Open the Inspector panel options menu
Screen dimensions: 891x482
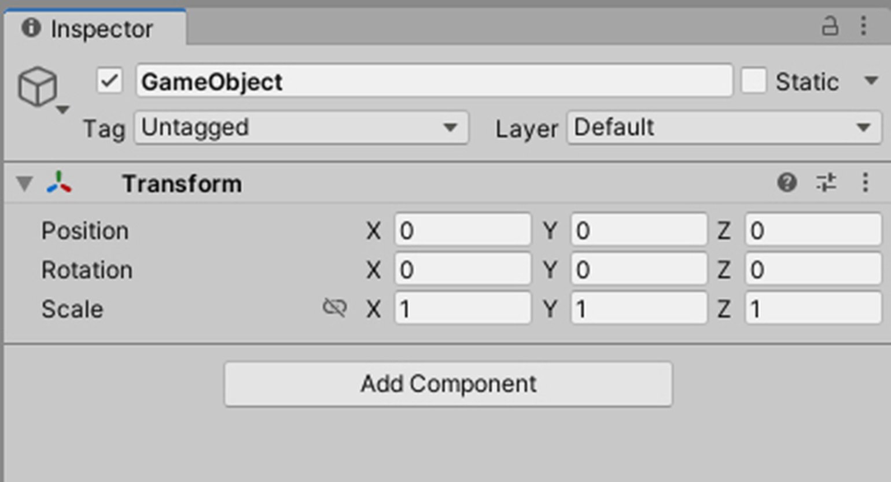863,26
